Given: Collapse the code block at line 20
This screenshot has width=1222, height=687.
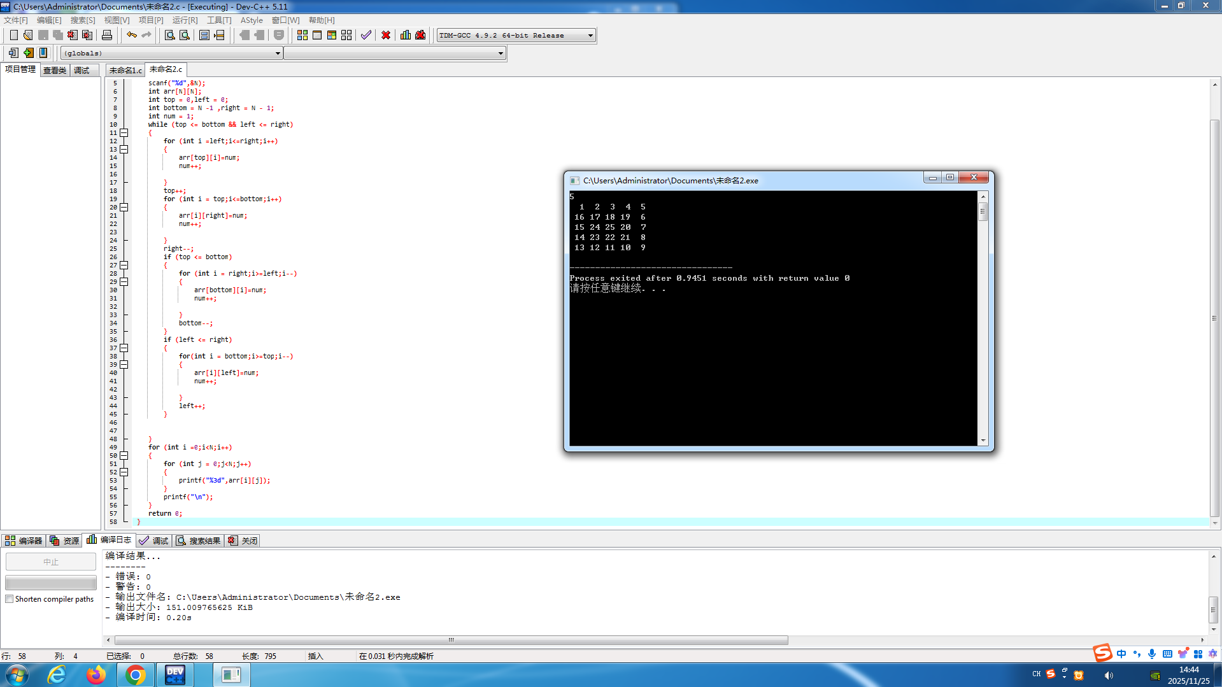Looking at the screenshot, I should [124, 208].
